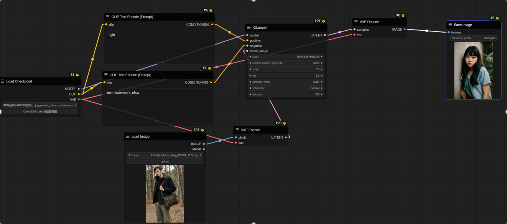
Task: Open the Load Image node menu icon
Action: pyautogui.click(x=128, y=137)
